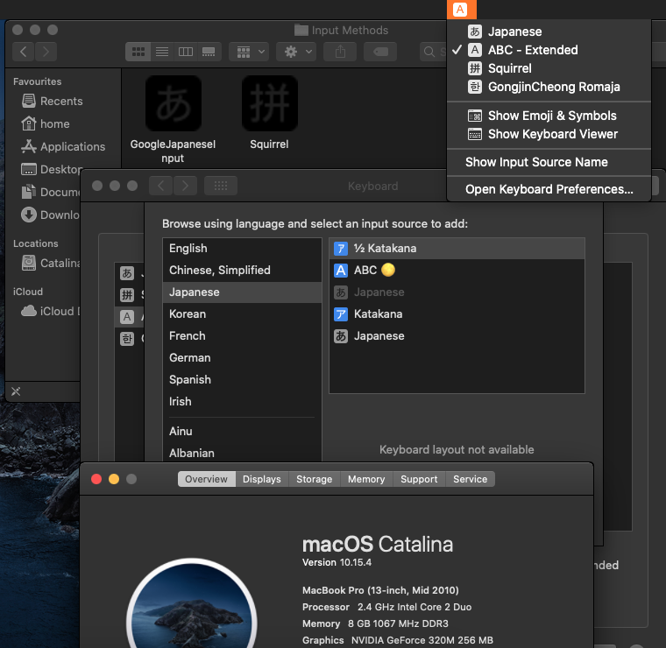Choose GongjinCheong Romaja input source
This screenshot has height=648, width=666.
click(x=549, y=87)
